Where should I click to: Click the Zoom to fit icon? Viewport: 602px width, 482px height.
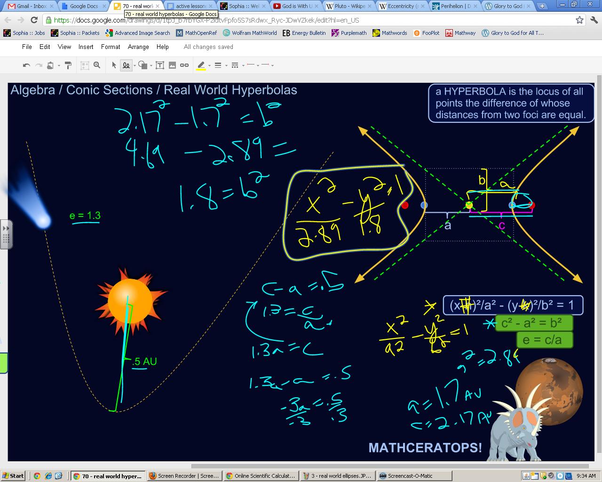(x=85, y=65)
